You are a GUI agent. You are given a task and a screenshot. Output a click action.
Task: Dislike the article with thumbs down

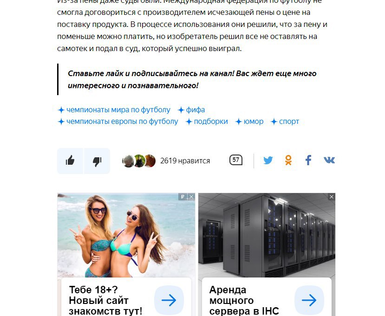[97, 161]
